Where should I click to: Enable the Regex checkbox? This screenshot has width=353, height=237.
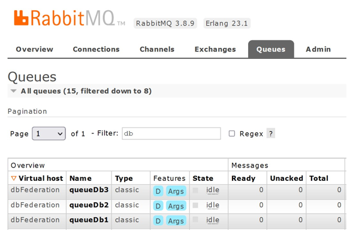(232, 133)
